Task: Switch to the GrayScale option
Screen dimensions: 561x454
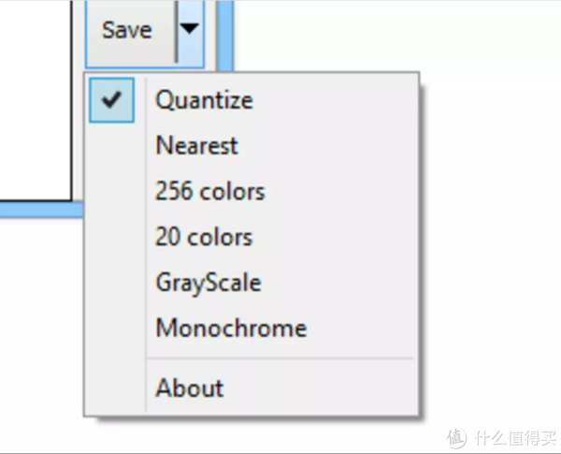Action: pos(209,282)
